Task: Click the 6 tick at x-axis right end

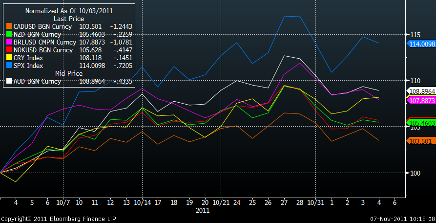Action: coord(394,202)
